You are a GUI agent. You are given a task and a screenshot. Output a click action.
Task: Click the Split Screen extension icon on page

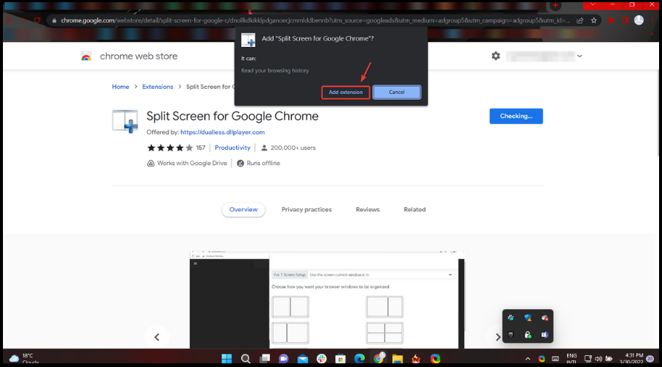pos(125,121)
